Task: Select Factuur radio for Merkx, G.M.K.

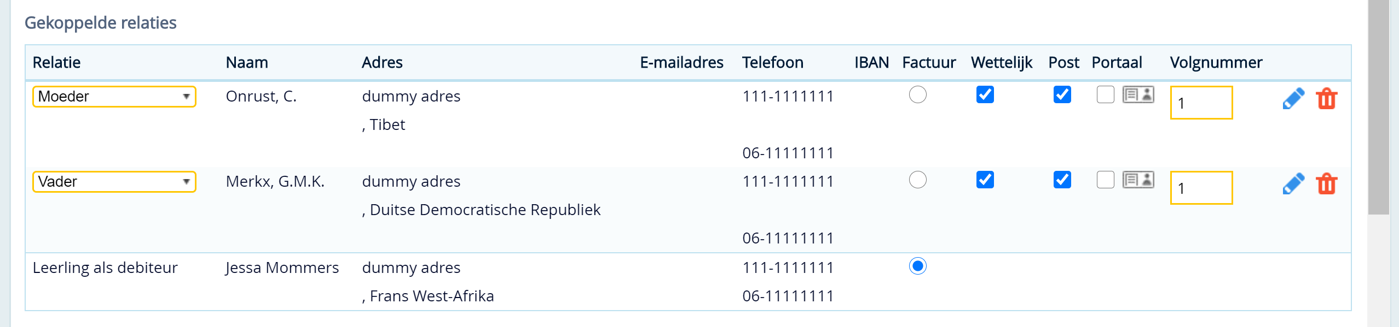Action: point(918,180)
